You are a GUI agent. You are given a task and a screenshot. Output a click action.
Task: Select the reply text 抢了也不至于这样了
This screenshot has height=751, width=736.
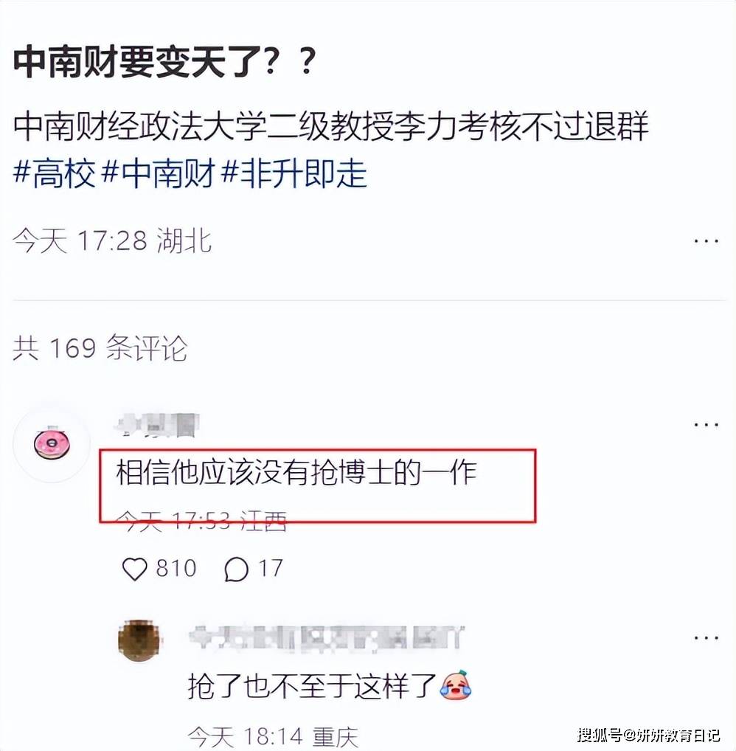coord(312,686)
